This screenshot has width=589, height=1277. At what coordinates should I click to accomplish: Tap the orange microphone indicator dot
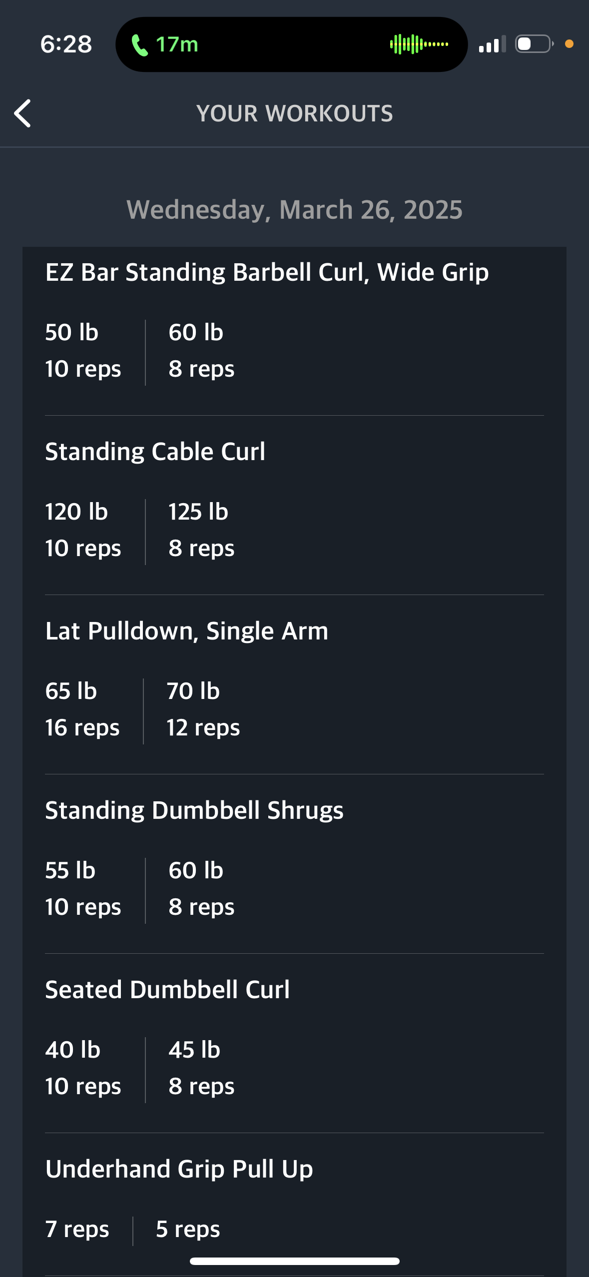(x=569, y=44)
